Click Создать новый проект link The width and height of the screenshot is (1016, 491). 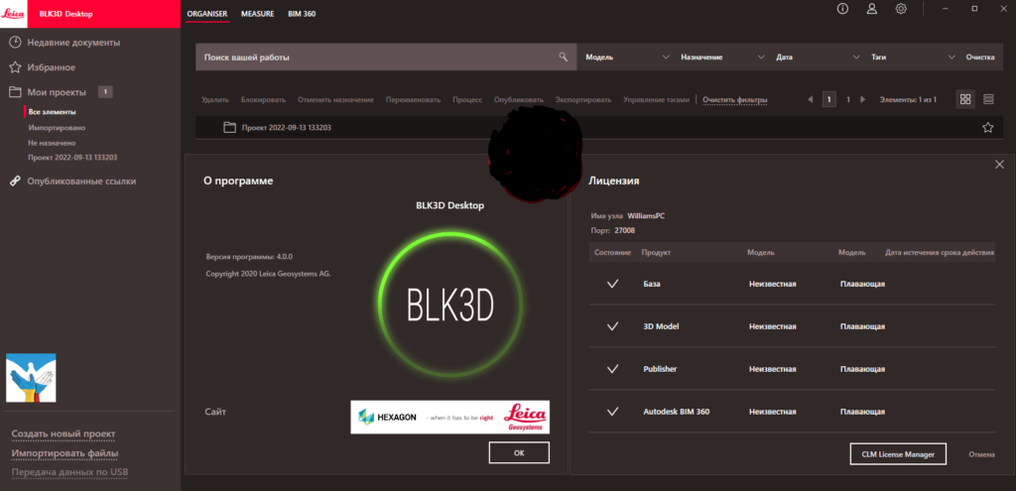tap(63, 433)
